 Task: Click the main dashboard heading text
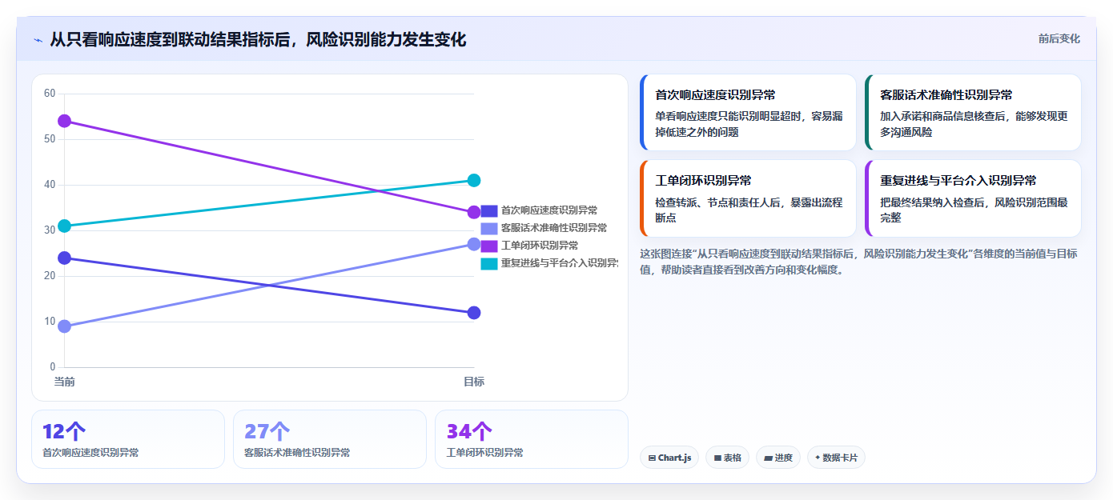pos(258,40)
